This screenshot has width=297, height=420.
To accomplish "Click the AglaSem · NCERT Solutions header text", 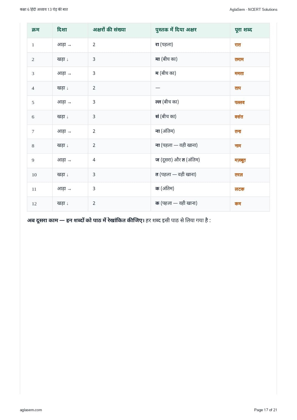I will pos(253,9).
